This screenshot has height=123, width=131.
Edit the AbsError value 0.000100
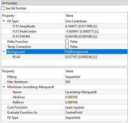click(x=96, y=97)
